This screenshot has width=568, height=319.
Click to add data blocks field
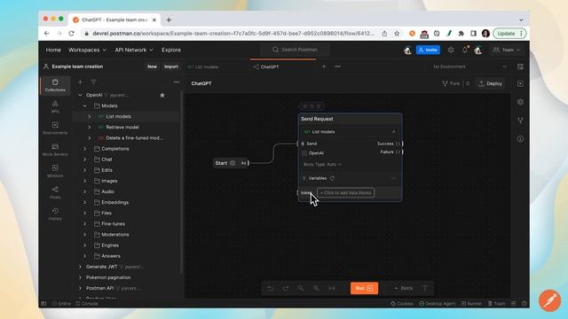point(346,193)
